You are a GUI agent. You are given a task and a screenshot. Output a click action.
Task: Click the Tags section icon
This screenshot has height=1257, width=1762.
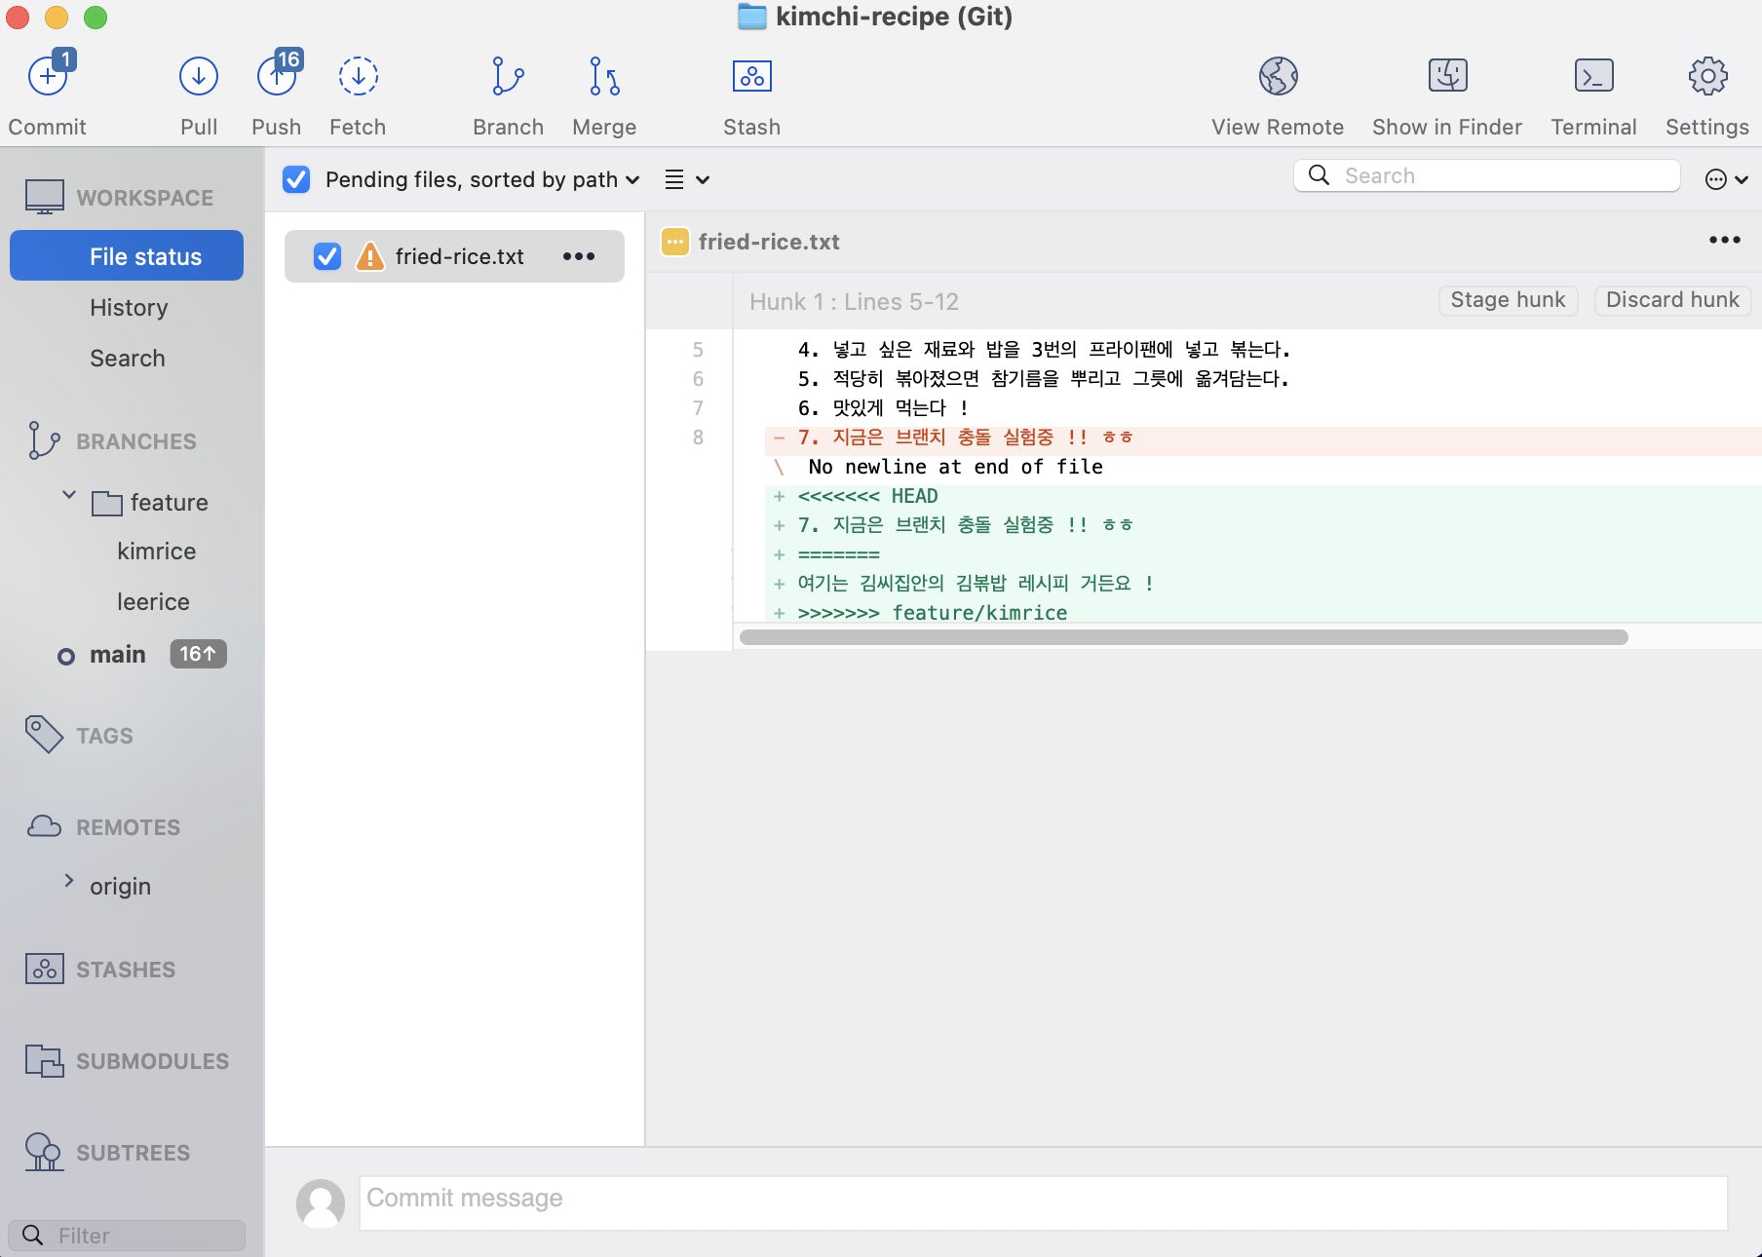[44, 735]
